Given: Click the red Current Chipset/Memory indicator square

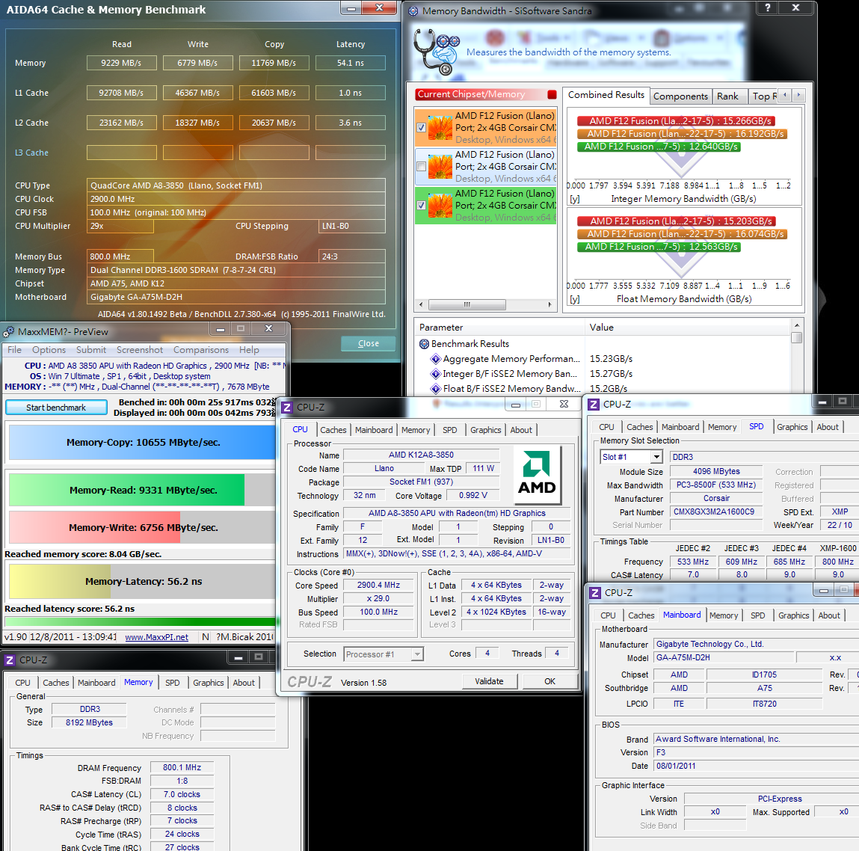Looking at the screenshot, I should pos(552,94).
